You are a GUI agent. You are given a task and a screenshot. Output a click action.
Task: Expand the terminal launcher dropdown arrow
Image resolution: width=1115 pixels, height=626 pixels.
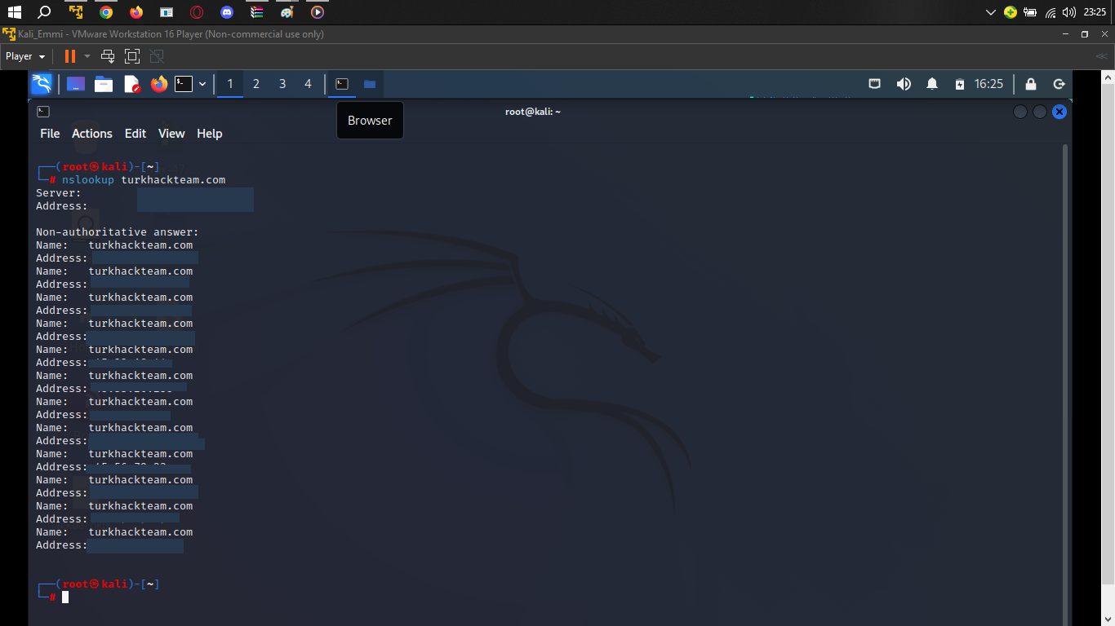202,84
